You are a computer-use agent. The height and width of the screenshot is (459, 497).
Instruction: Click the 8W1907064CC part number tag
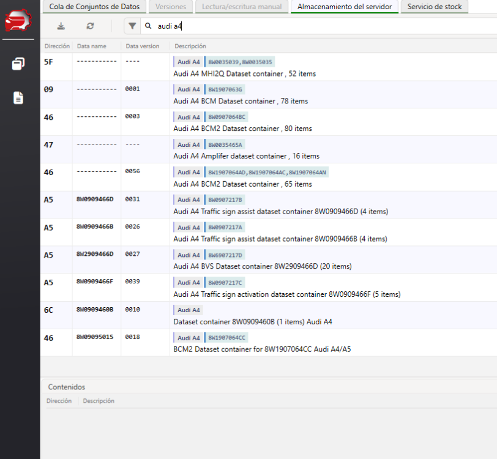[x=227, y=338]
